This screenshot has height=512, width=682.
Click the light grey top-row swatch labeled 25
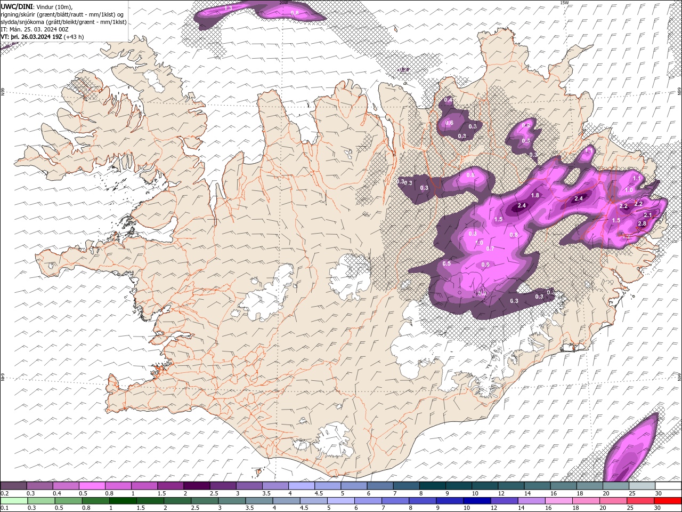point(643,486)
